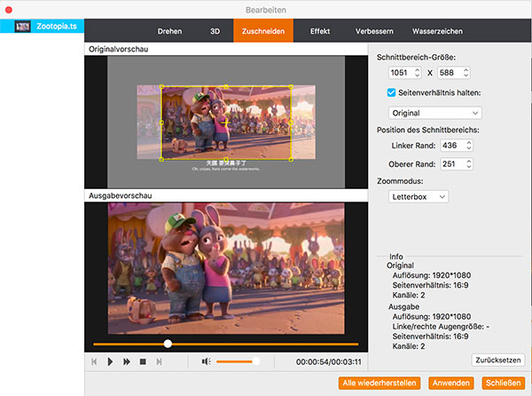Click the Oberer Rand stepper arrows
532x396 pixels.
click(468, 164)
